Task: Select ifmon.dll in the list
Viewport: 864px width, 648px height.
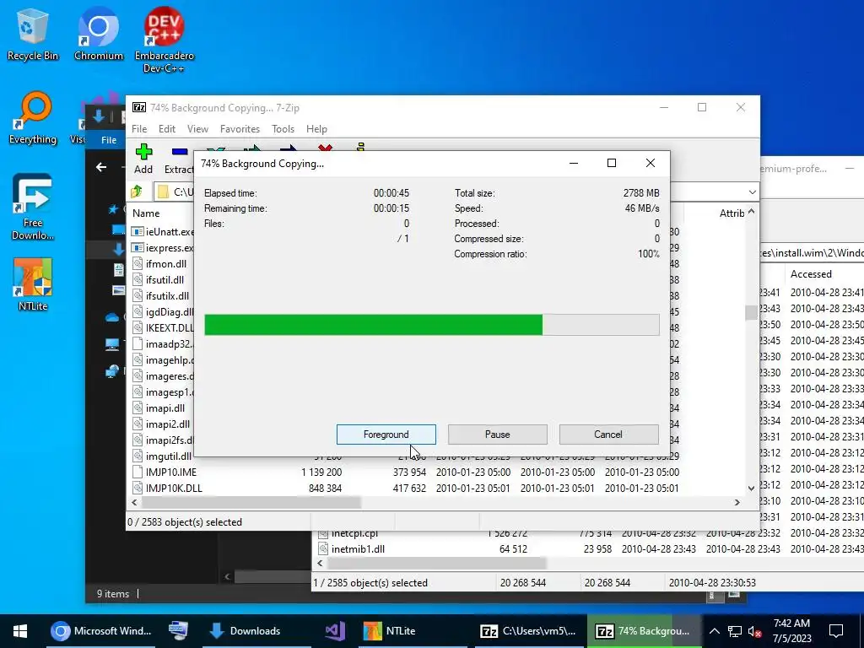Action: pyautogui.click(x=159, y=264)
